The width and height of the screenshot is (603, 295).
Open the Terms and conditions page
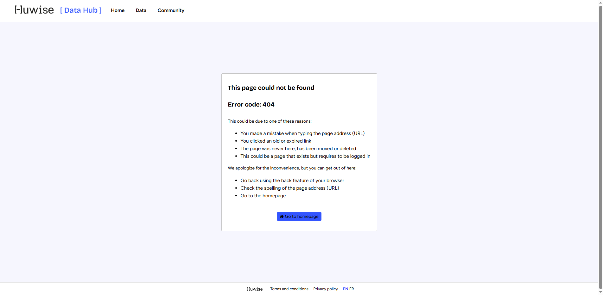point(289,289)
